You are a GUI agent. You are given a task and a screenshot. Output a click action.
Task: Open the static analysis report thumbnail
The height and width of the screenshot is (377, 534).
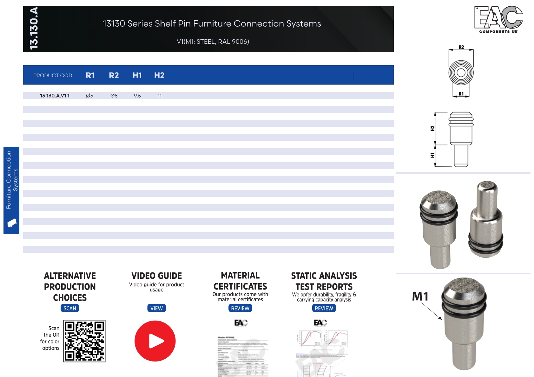click(x=322, y=353)
